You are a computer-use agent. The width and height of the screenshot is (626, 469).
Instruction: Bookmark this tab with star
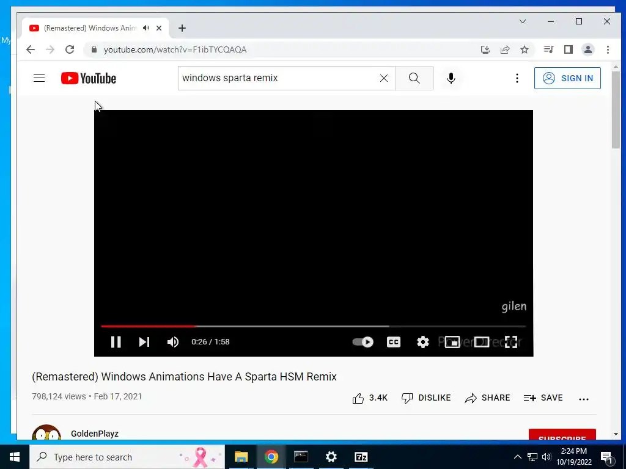point(525,49)
